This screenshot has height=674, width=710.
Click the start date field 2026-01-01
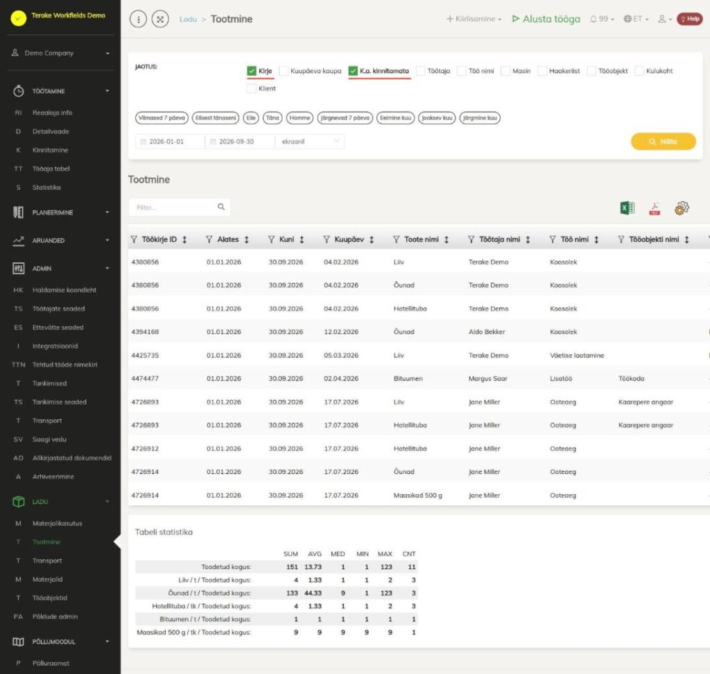pyautogui.click(x=170, y=142)
